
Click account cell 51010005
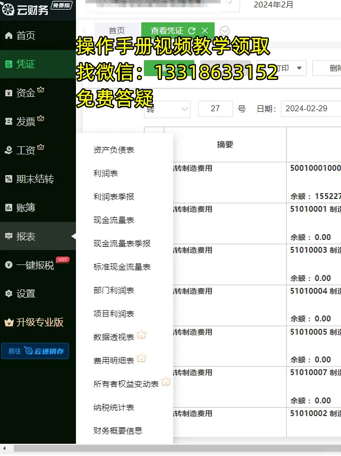314,346
